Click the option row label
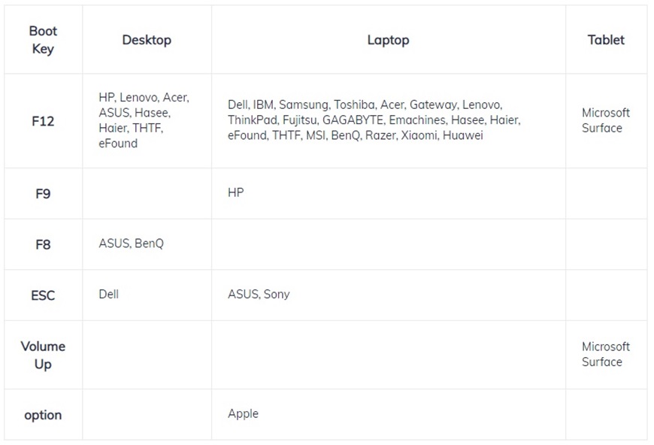 click(43, 415)
